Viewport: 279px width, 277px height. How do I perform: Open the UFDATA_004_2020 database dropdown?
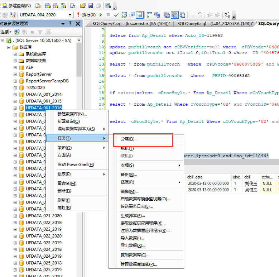click(70, 15)
